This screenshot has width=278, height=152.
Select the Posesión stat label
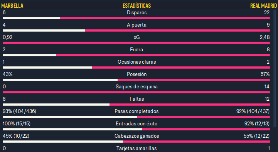click(x=137, y=74)
